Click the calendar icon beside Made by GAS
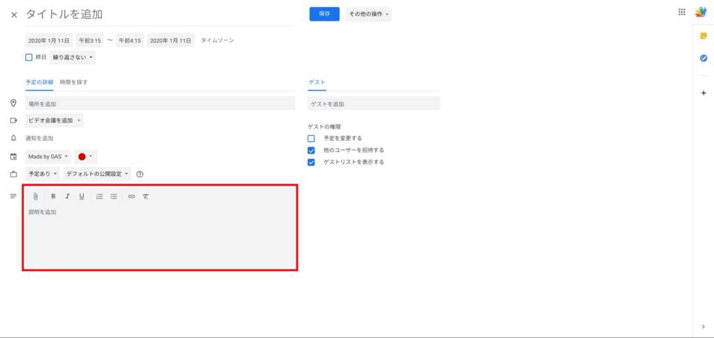 point(14,156)
